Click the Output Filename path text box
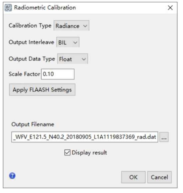The height and width of the screenshot is (193, 183). point(85,137)
